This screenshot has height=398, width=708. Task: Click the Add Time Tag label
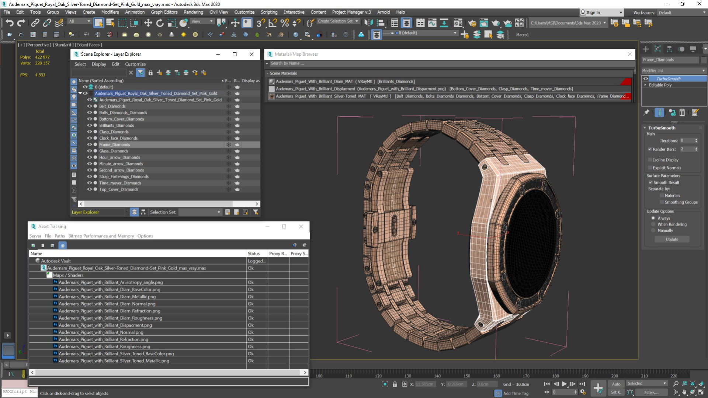[x=516, y=394]
